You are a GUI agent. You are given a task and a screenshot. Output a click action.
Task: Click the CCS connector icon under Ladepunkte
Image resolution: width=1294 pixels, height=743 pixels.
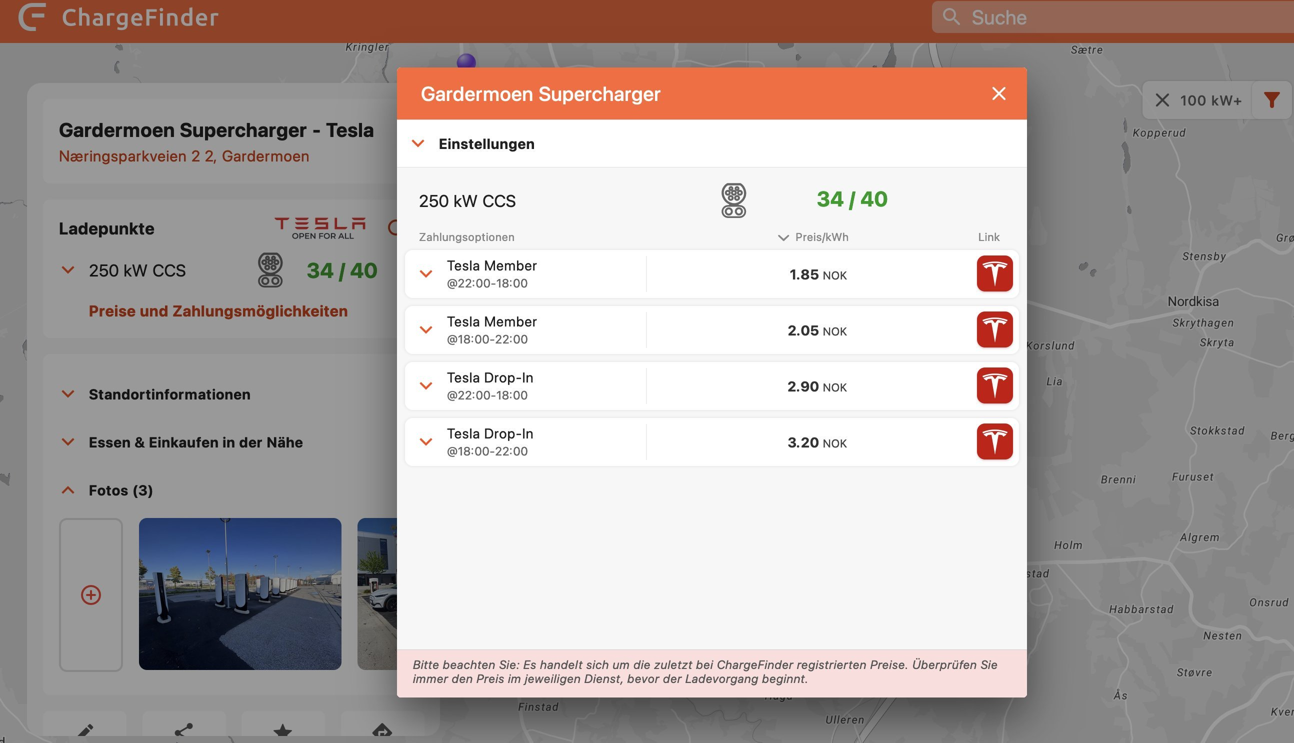click(x=270, y=270)
